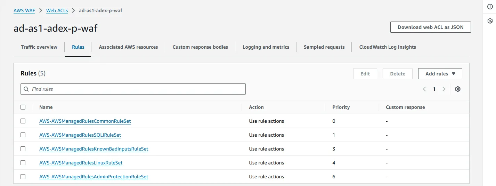Click priority value 6 cell

click(x=334, y=177)
